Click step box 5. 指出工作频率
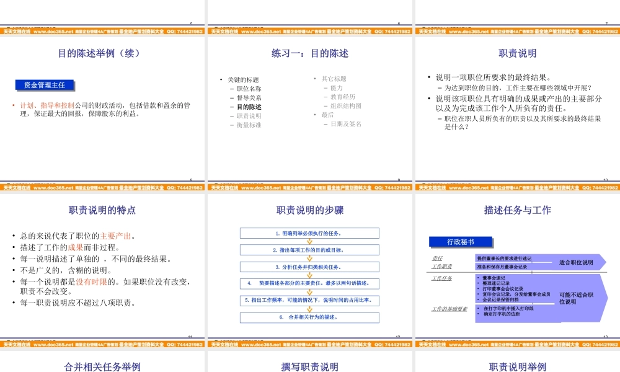Screen dimensions: 620x372 point(309,300)
